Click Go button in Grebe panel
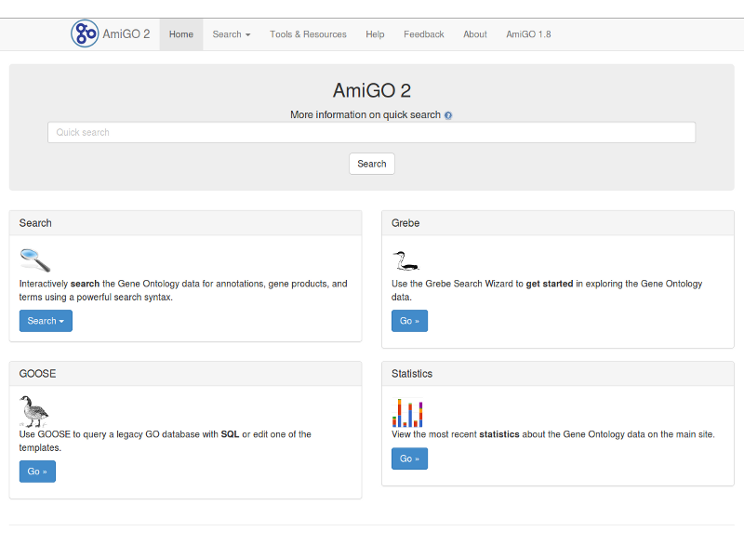Image resolution: width=744 pixels, height=558 pixels. [x=409, y=321]
